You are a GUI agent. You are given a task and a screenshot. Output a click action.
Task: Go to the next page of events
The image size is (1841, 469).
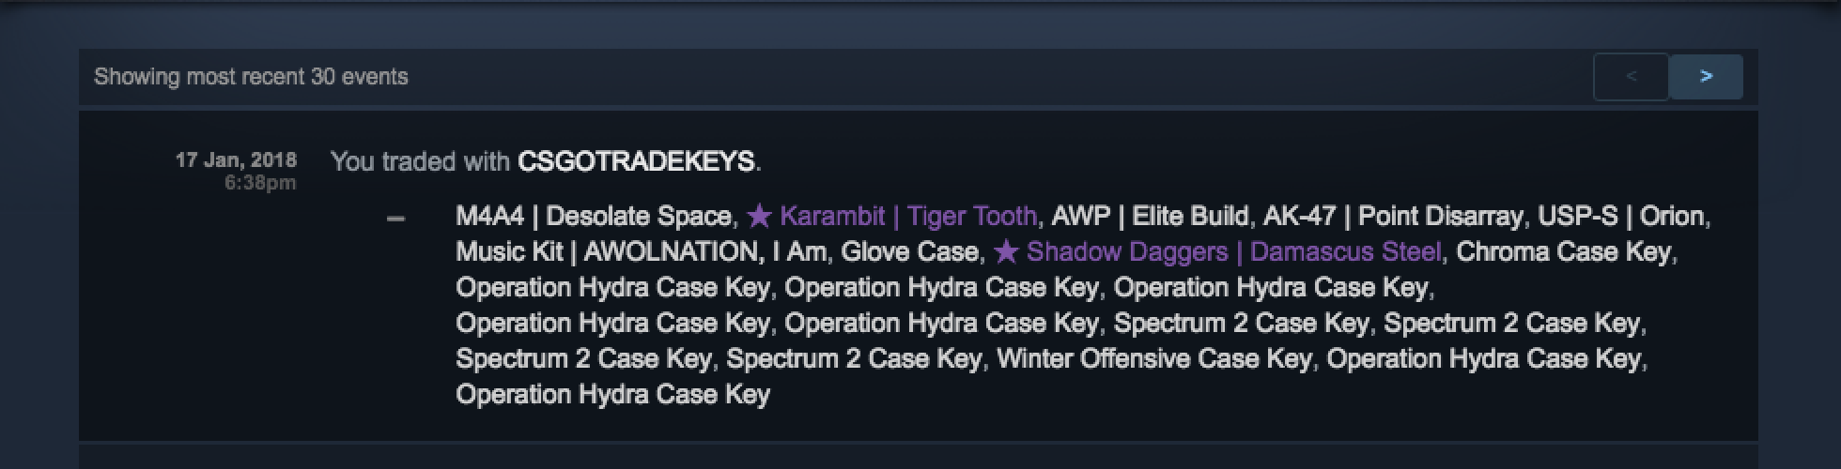tap(1706, 77)
